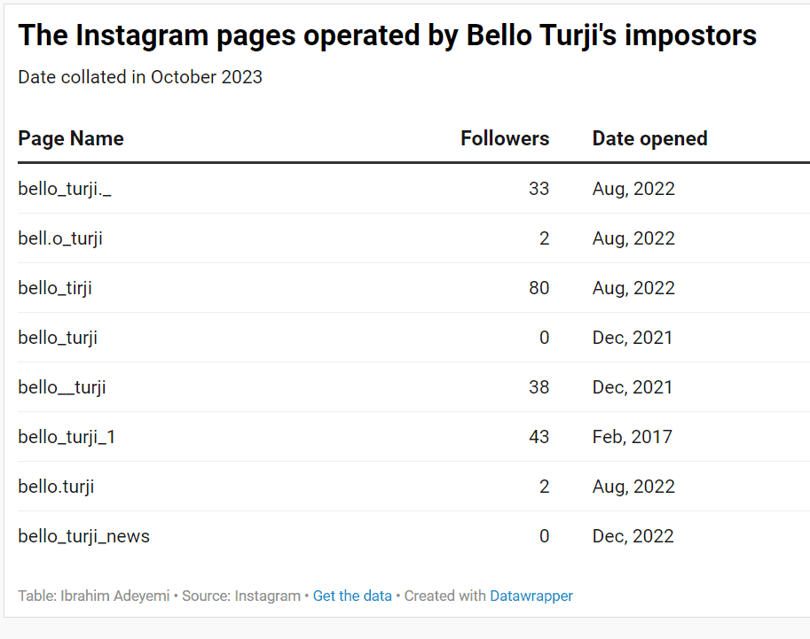Select the bello_turji._ page name cell
This screenshot has height=639, width=810.
pos(65,189)
